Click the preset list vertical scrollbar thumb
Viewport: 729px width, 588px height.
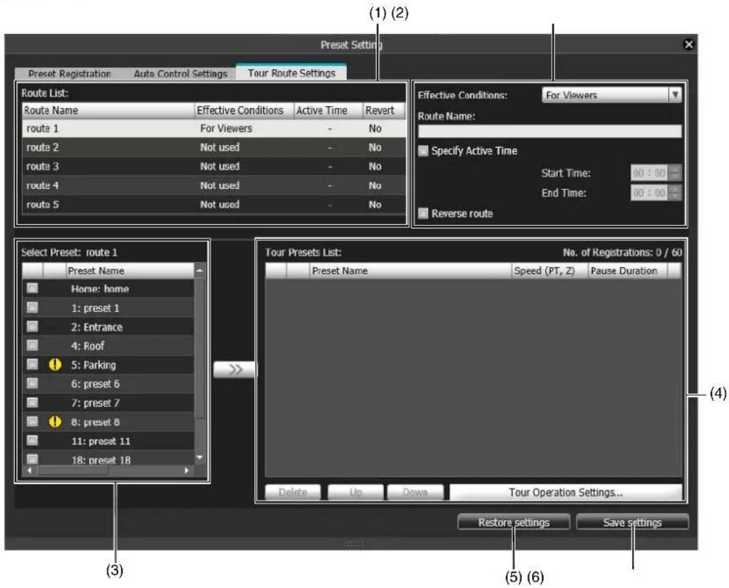click(200, 348)
